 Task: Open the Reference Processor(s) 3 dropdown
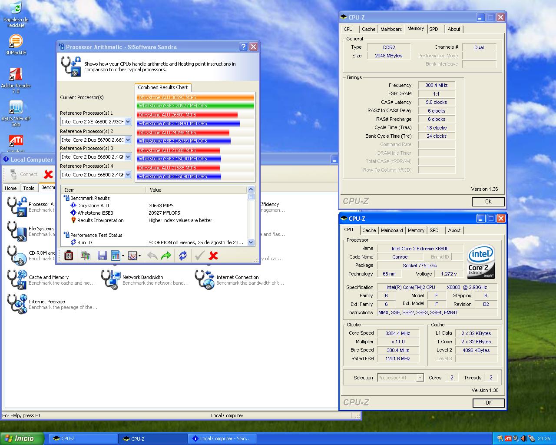pos(128,157)
